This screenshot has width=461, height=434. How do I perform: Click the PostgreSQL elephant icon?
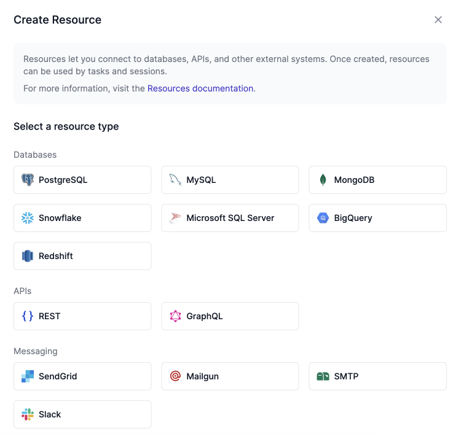click(x=28, y=180)
